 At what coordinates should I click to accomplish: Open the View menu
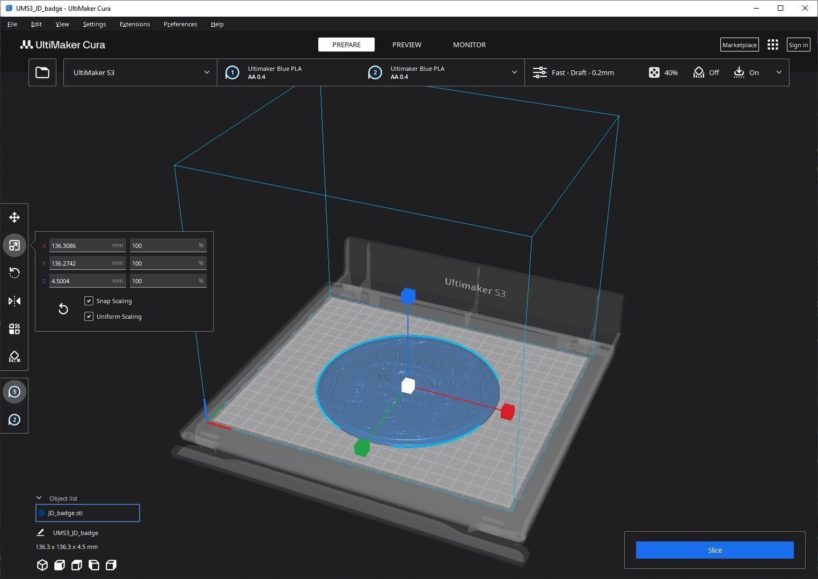click(x=62, y=24)
